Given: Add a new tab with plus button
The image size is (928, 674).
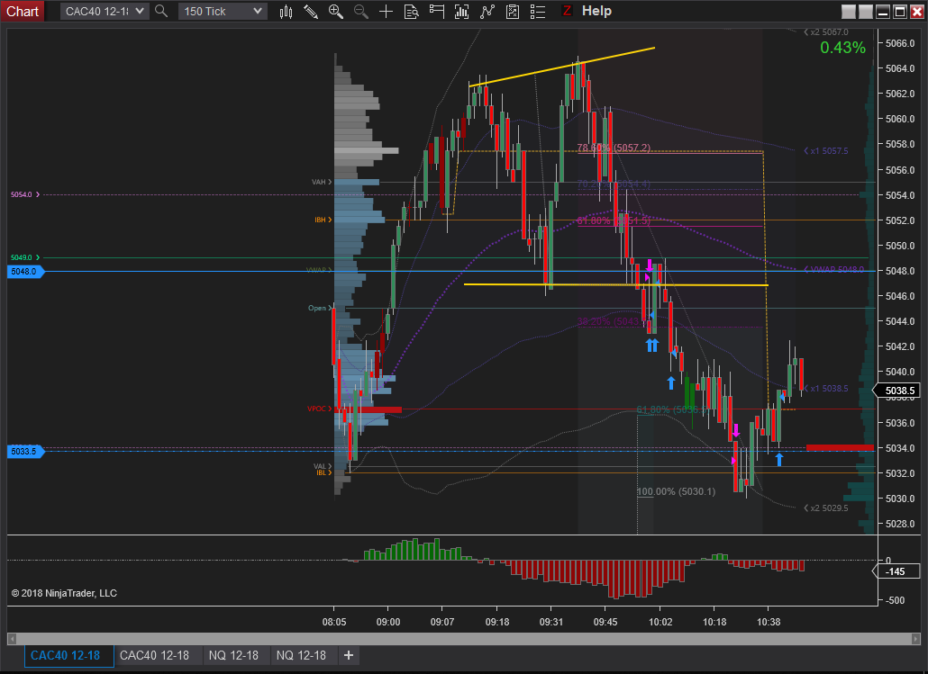Looking at the screenshot, I should click(x=349, y=655).
